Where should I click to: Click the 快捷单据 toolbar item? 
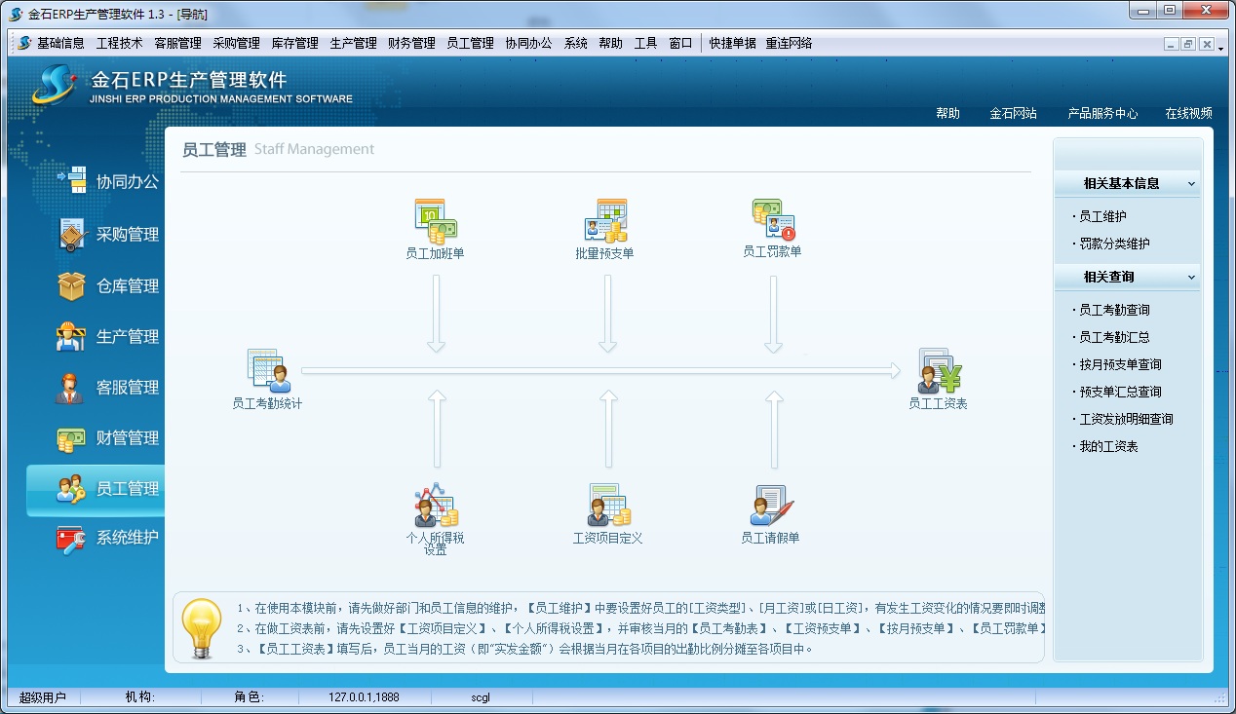click(732, 43)
